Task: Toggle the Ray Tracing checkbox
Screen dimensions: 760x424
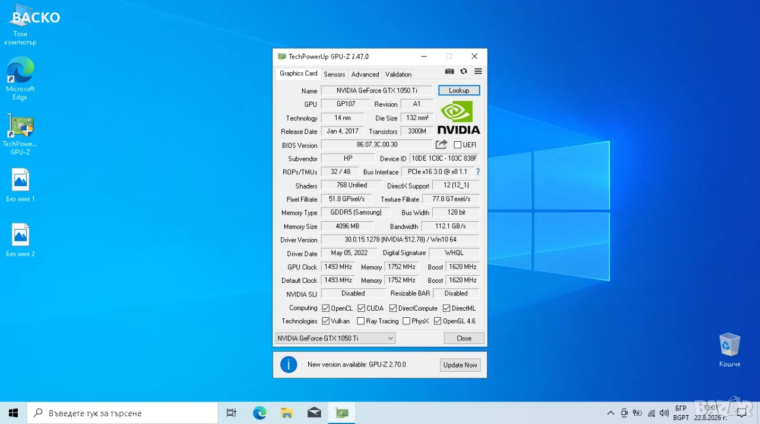Action: point(361,321)
